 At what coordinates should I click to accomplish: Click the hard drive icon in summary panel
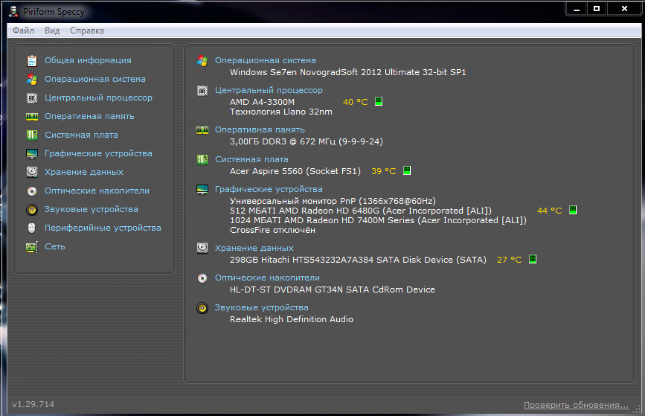(x=202, y=248)
